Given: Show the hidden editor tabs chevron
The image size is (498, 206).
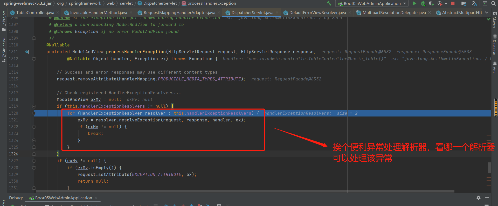Looking at the screenshot, I should pos(487,12).
